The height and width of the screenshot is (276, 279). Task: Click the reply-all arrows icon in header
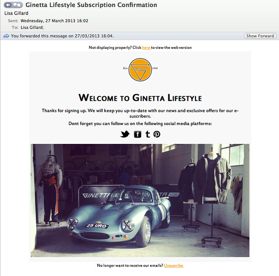pos(17,5)
